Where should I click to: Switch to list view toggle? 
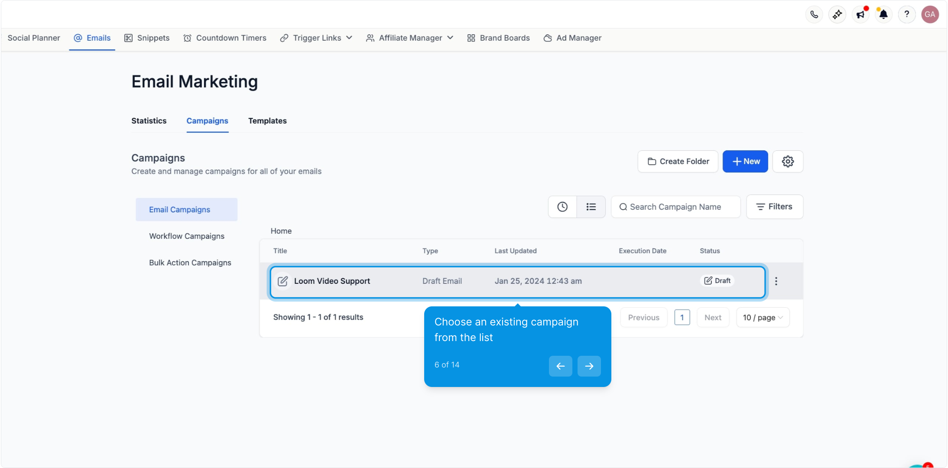tap(591, 207)
